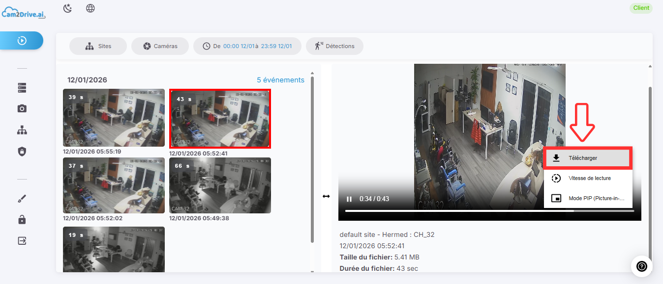Open the 66 s event thumbnail
Image resolution: width=663 pixels, height=284 pixels.
(220, 185)
